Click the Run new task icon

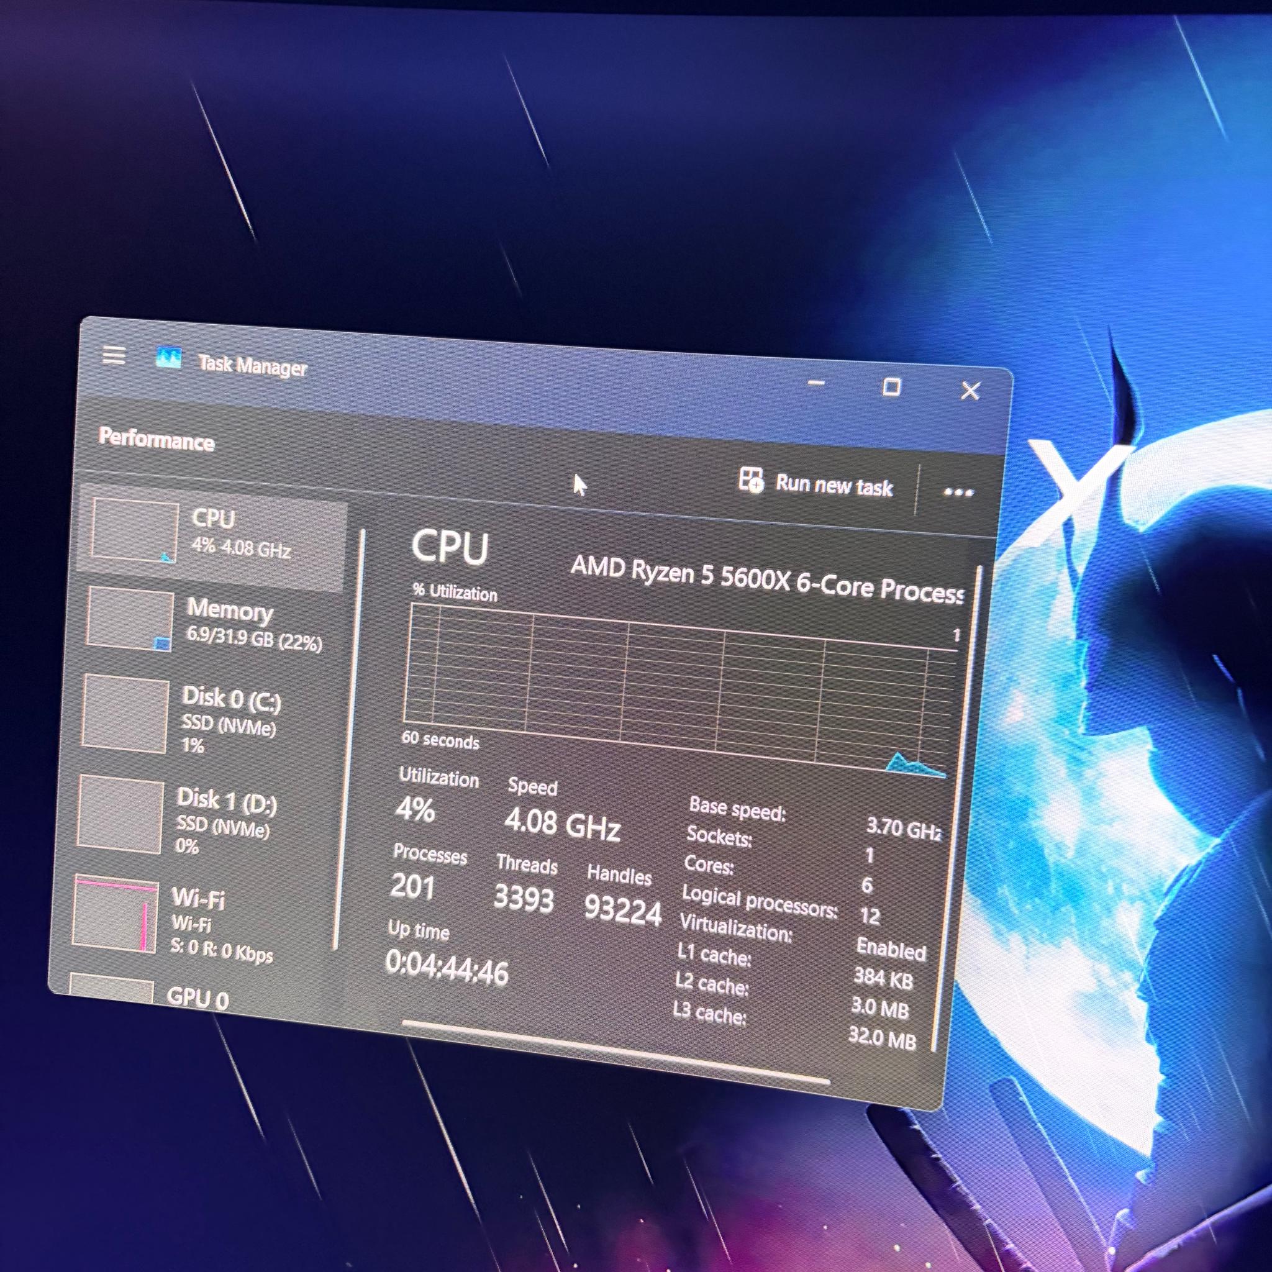(x=752, y=479)
